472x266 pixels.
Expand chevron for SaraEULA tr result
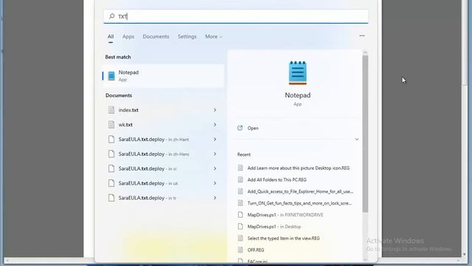tap(215, 198)
